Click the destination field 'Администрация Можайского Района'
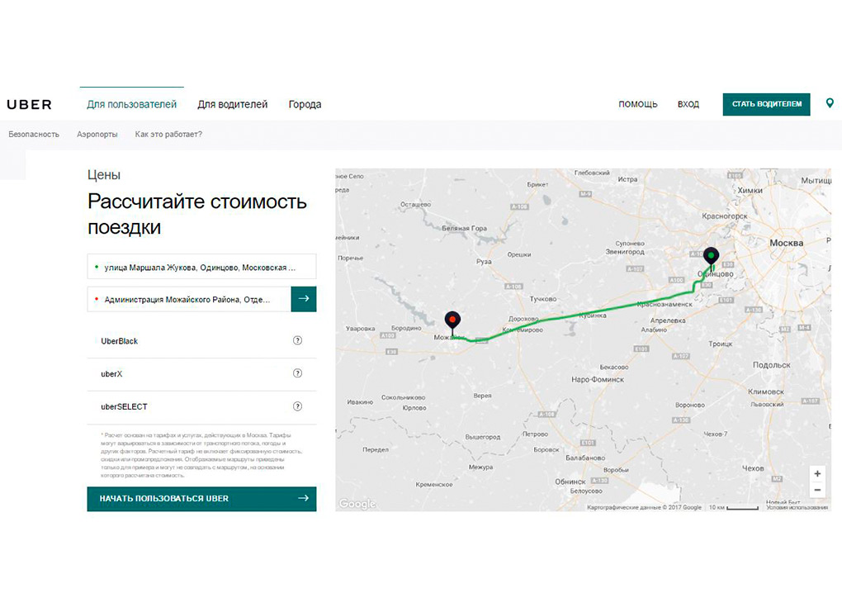This screenshot has width=842, height=612. click(x=189, y=299)
